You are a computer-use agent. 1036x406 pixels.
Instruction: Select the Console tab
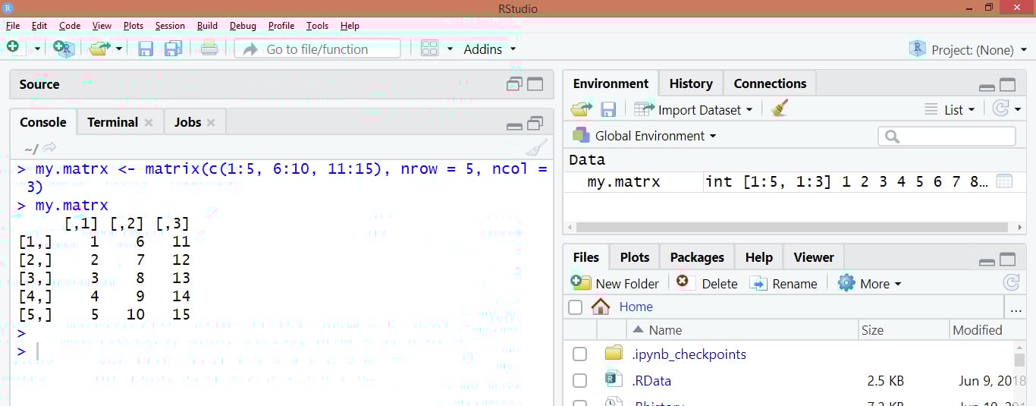pyautogui.click(x=43, y=122)
